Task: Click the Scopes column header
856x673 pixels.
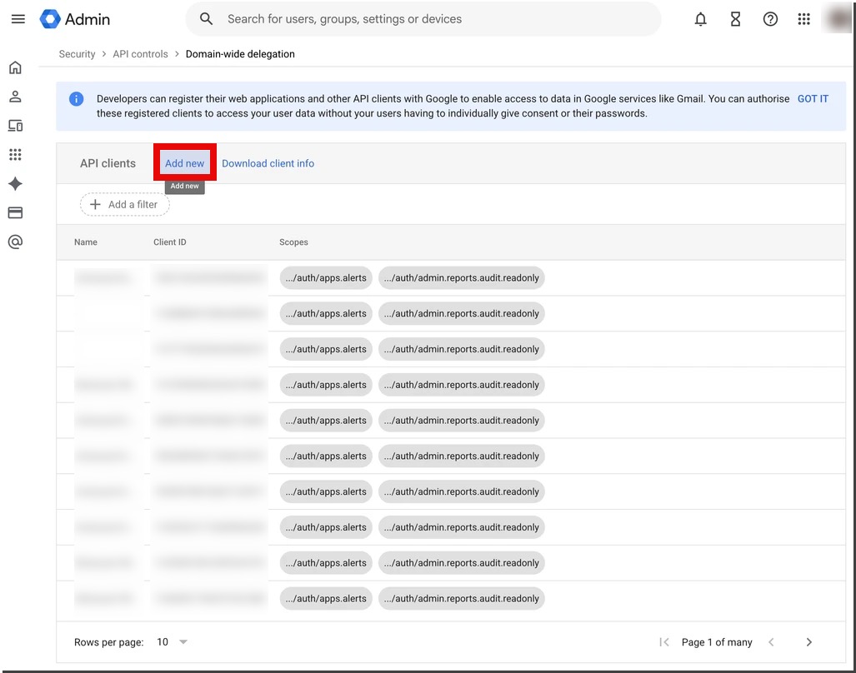Action: (293, 242)
